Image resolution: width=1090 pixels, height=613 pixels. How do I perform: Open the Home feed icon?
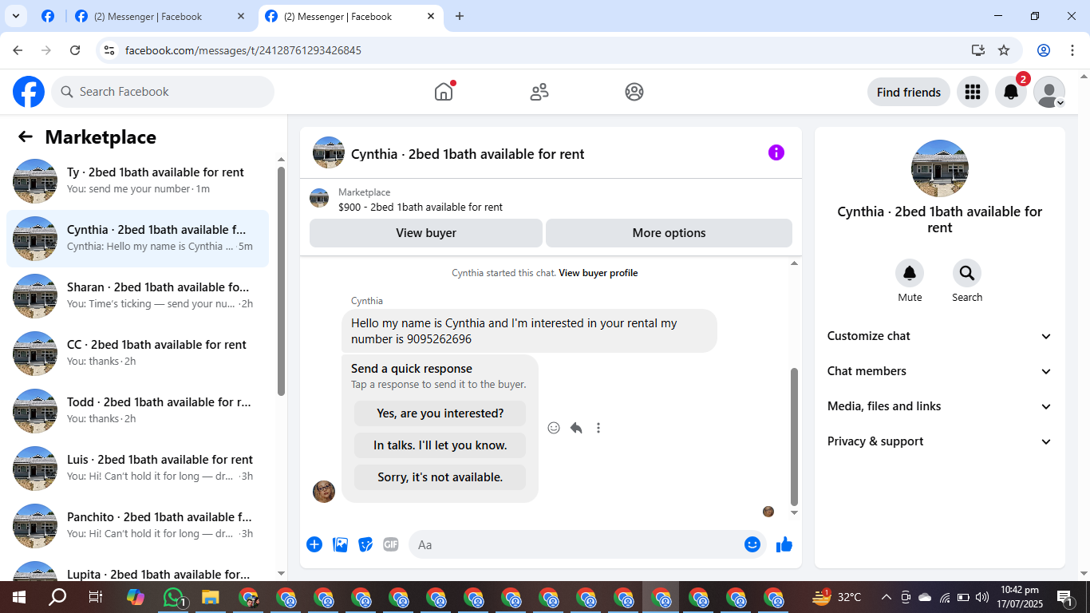tap(444, 92)
